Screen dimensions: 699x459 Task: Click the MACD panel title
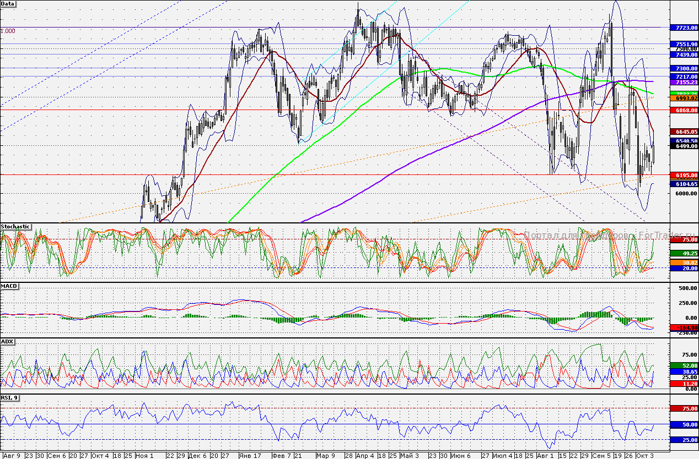[x=9, y=287]
